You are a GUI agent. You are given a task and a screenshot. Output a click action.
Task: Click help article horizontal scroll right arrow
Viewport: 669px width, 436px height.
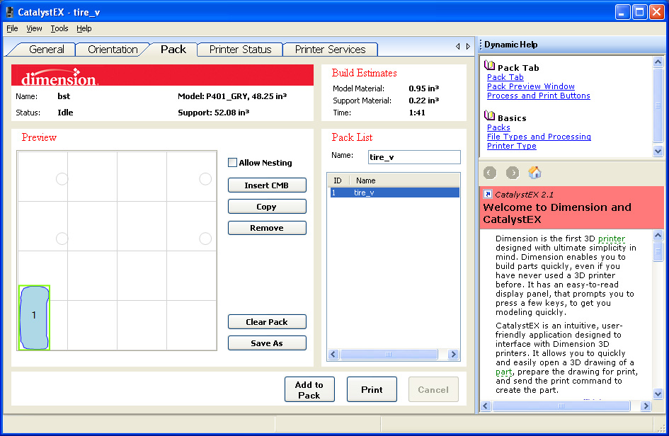(646, 406)
